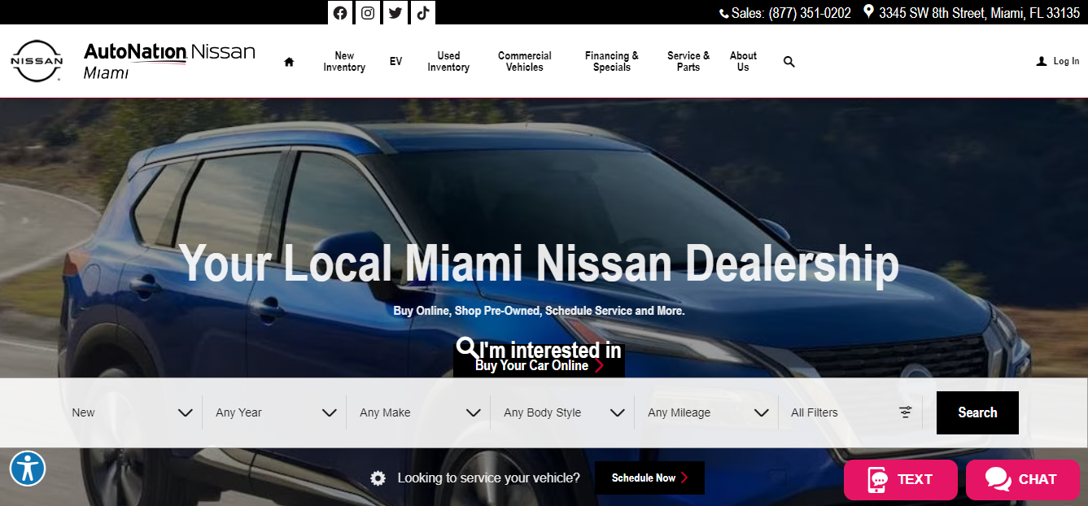Viewport: 1088px width, 506px height.
Task: Open the Facebook social link
Action: (x=340, y=12)
